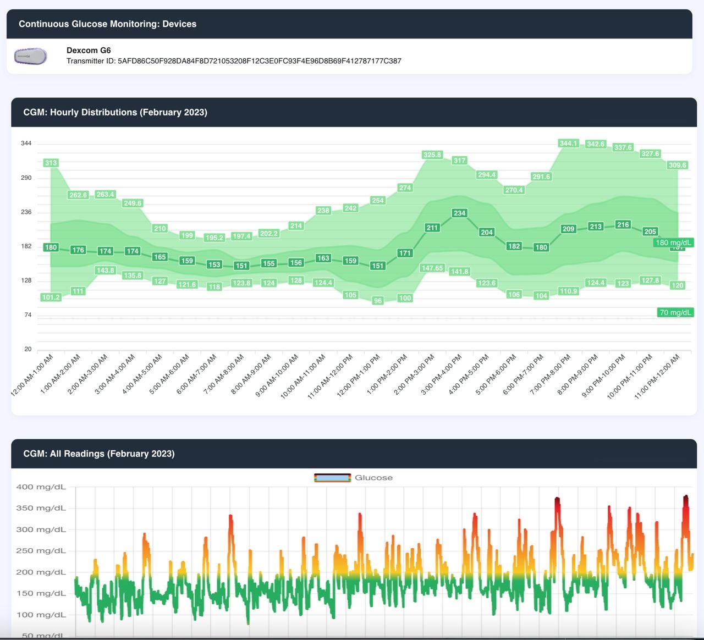The height and width of the screenshot is (640, 704).
Task: Click the 263.4 data label
Action: [x=105, y=194]
